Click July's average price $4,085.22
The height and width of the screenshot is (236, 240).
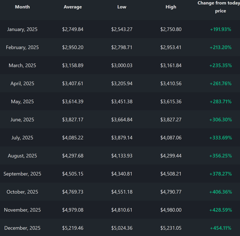coord(73,138)
